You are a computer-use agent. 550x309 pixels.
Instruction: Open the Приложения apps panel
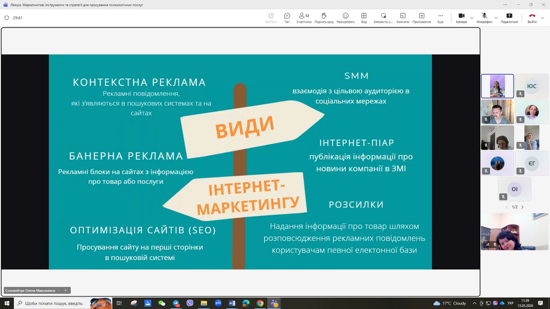[x=422, y=18]
